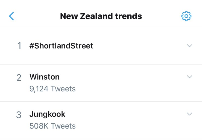The width and height of the screenshot is (202, 140).
Task: Expand the Jungkook trend chevron
Action: 189,114
